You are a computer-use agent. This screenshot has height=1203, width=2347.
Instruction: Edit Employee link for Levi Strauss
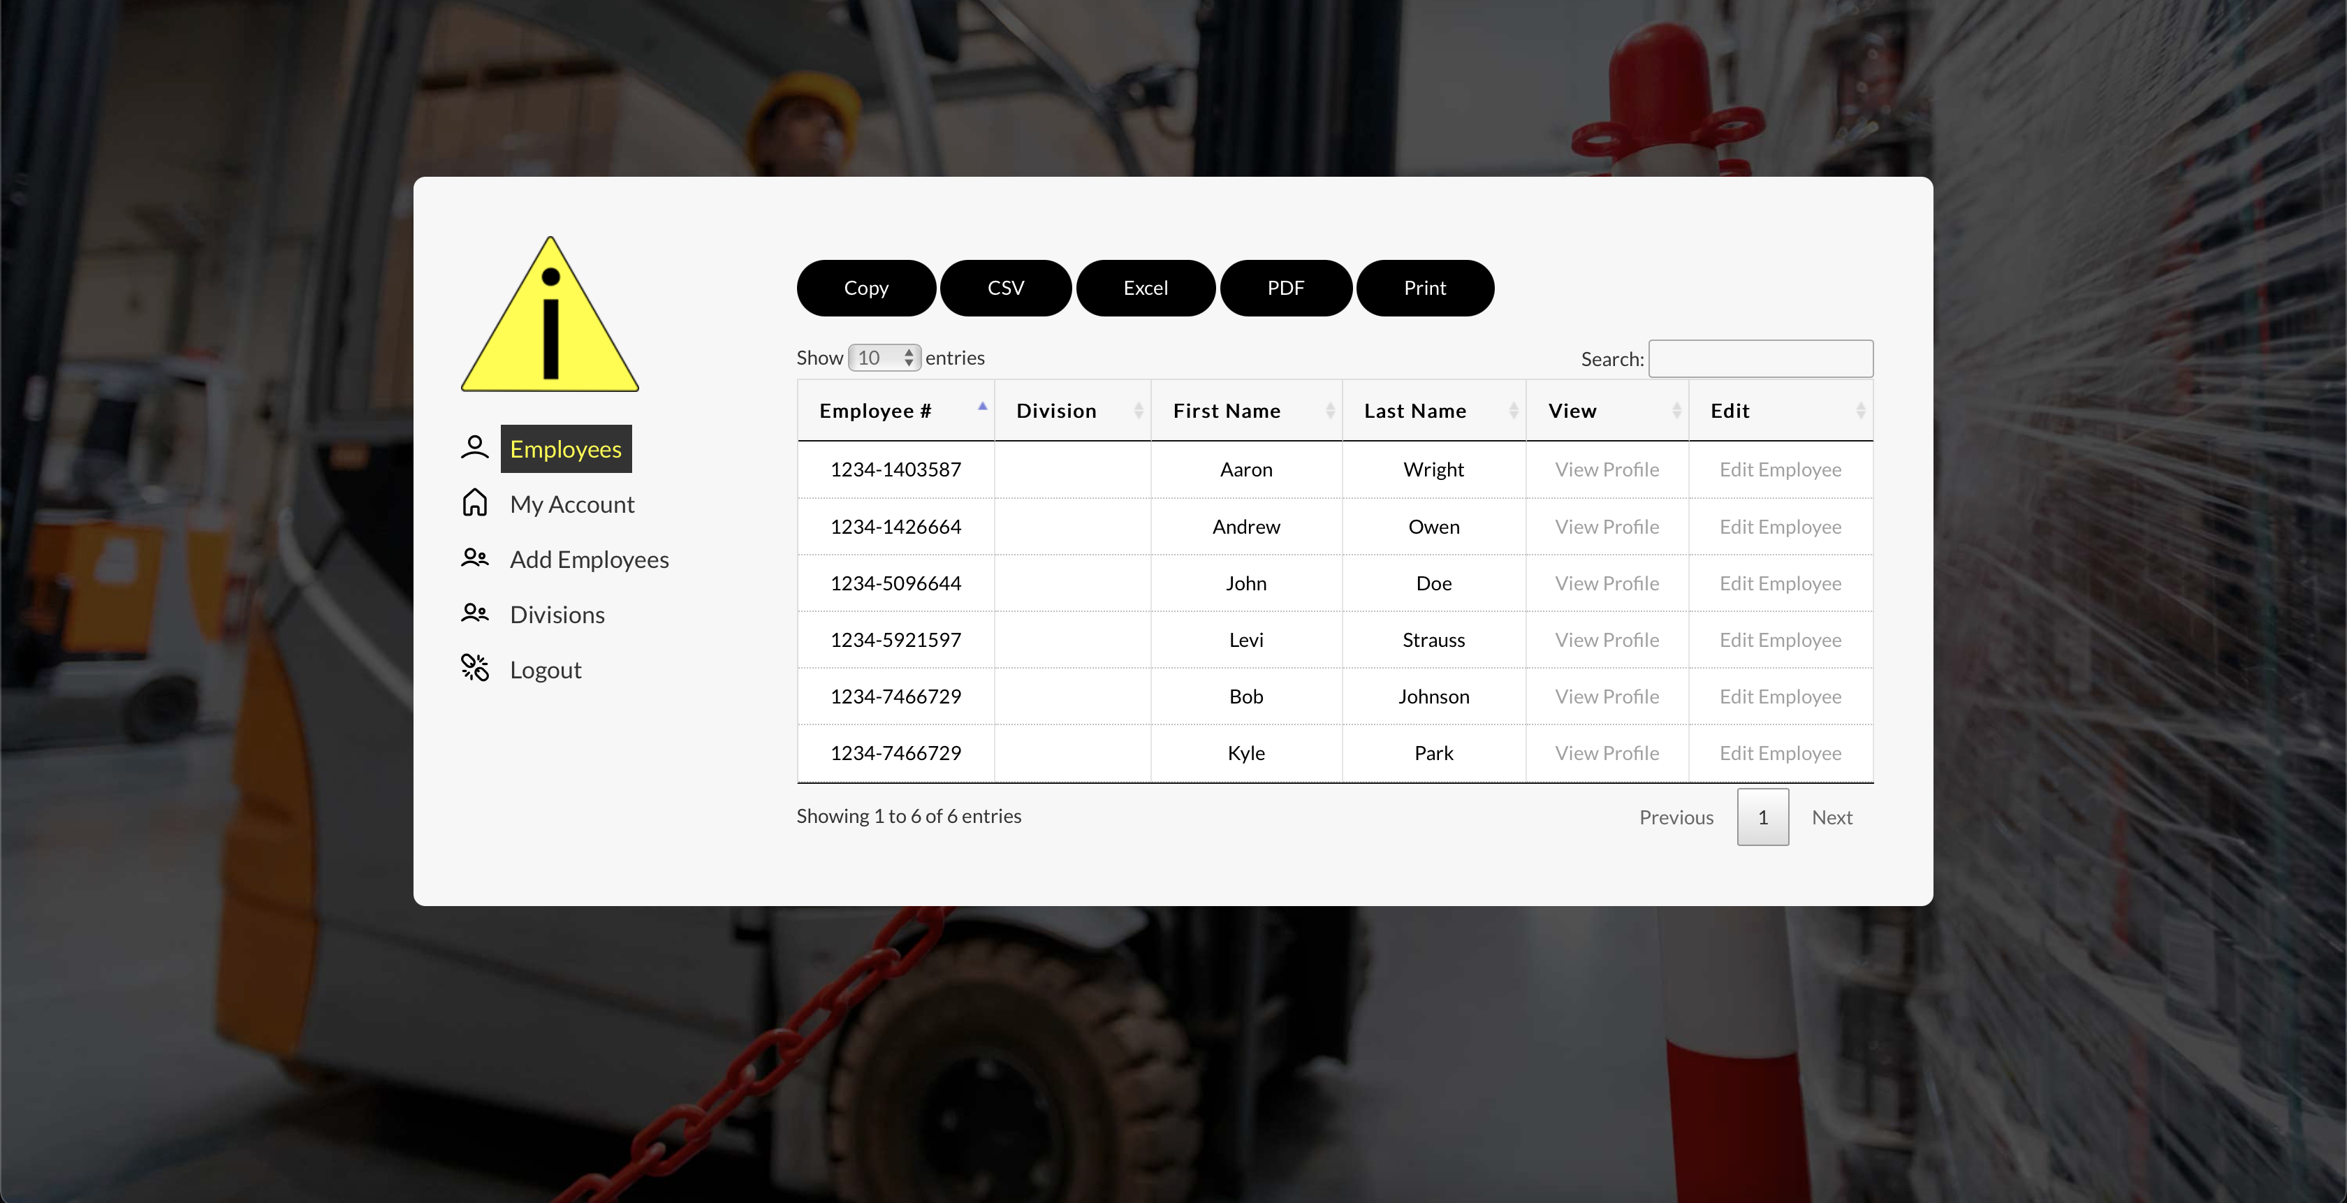tap(1779, 640)
